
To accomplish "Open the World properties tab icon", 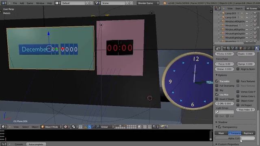I will pos(236,48).
